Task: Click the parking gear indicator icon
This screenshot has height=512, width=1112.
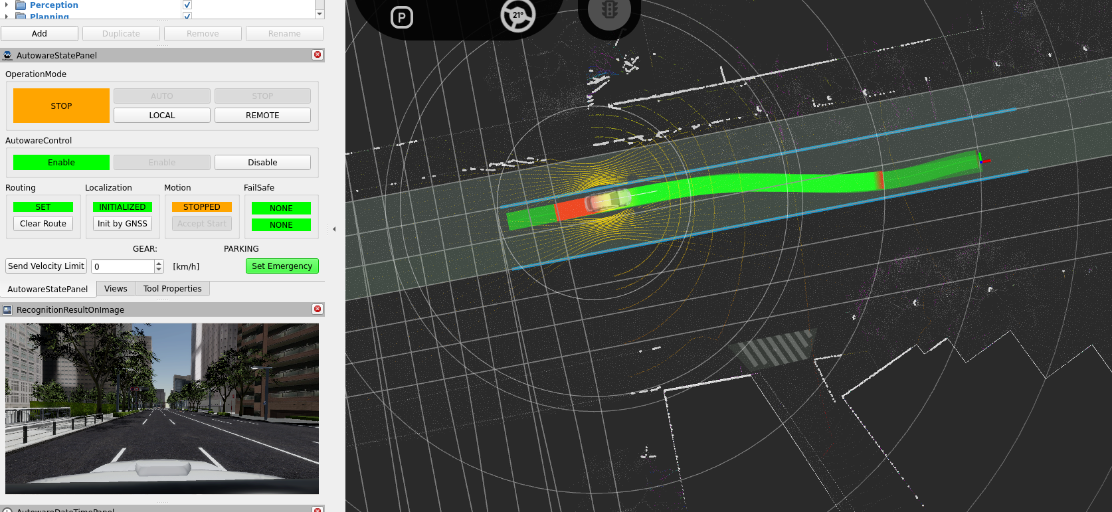Action: pyautogui.click(x=401, y=17)
